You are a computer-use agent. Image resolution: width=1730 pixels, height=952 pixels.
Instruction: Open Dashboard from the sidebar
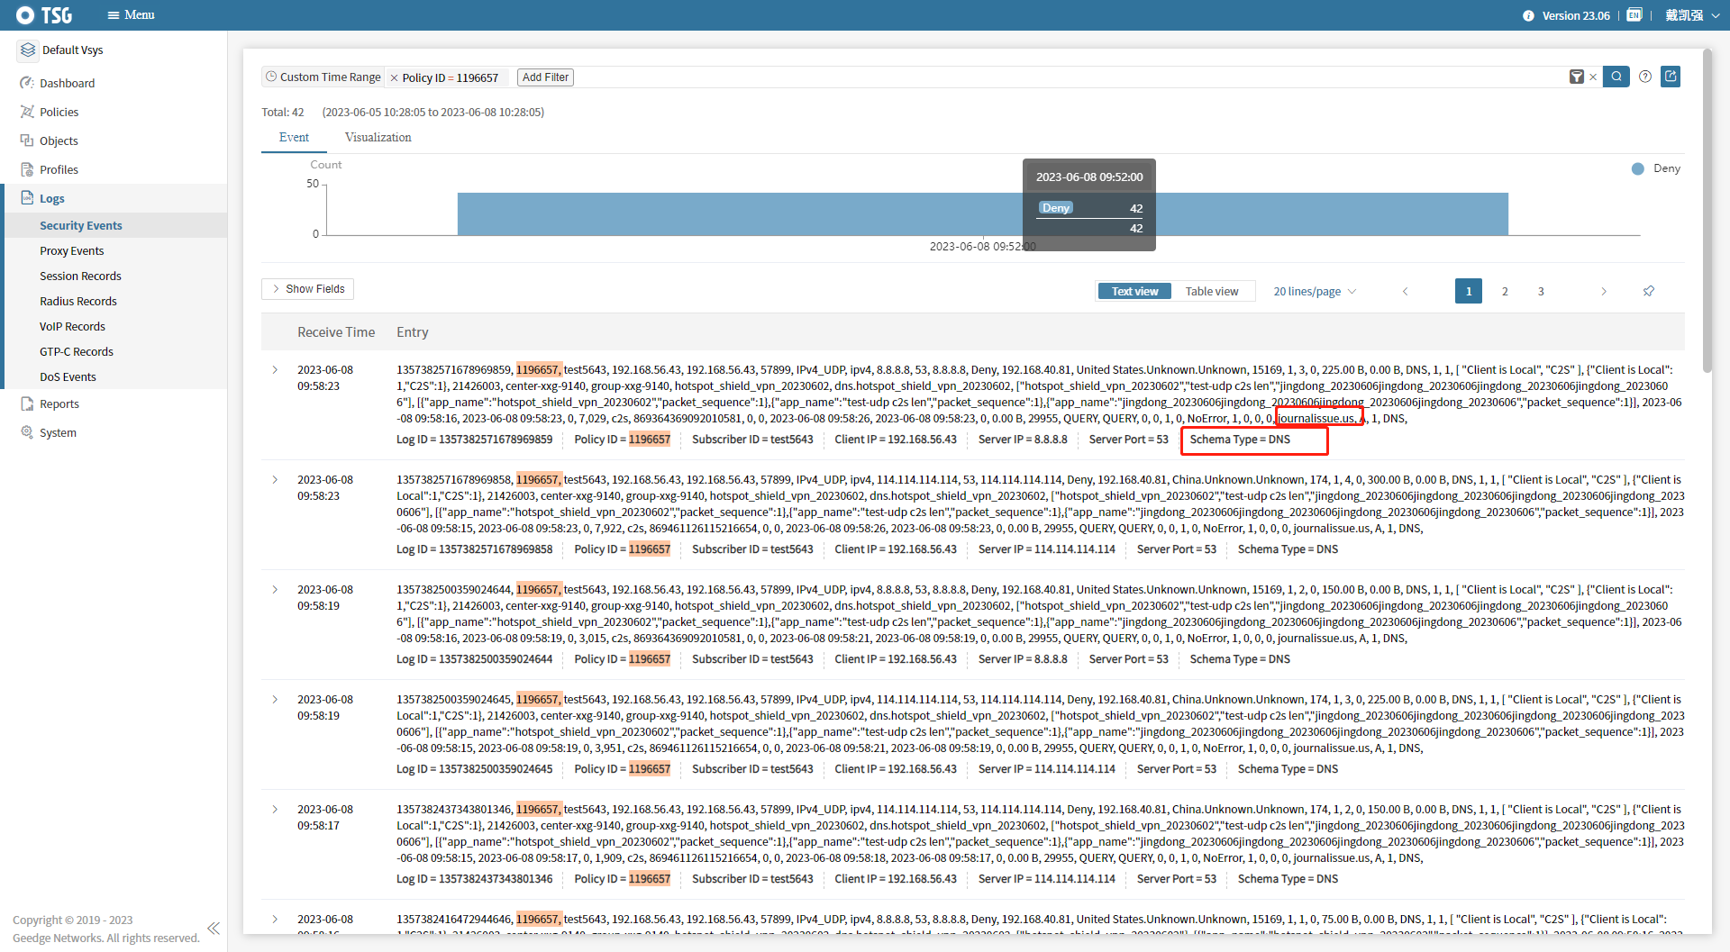(x=67, y=83)
